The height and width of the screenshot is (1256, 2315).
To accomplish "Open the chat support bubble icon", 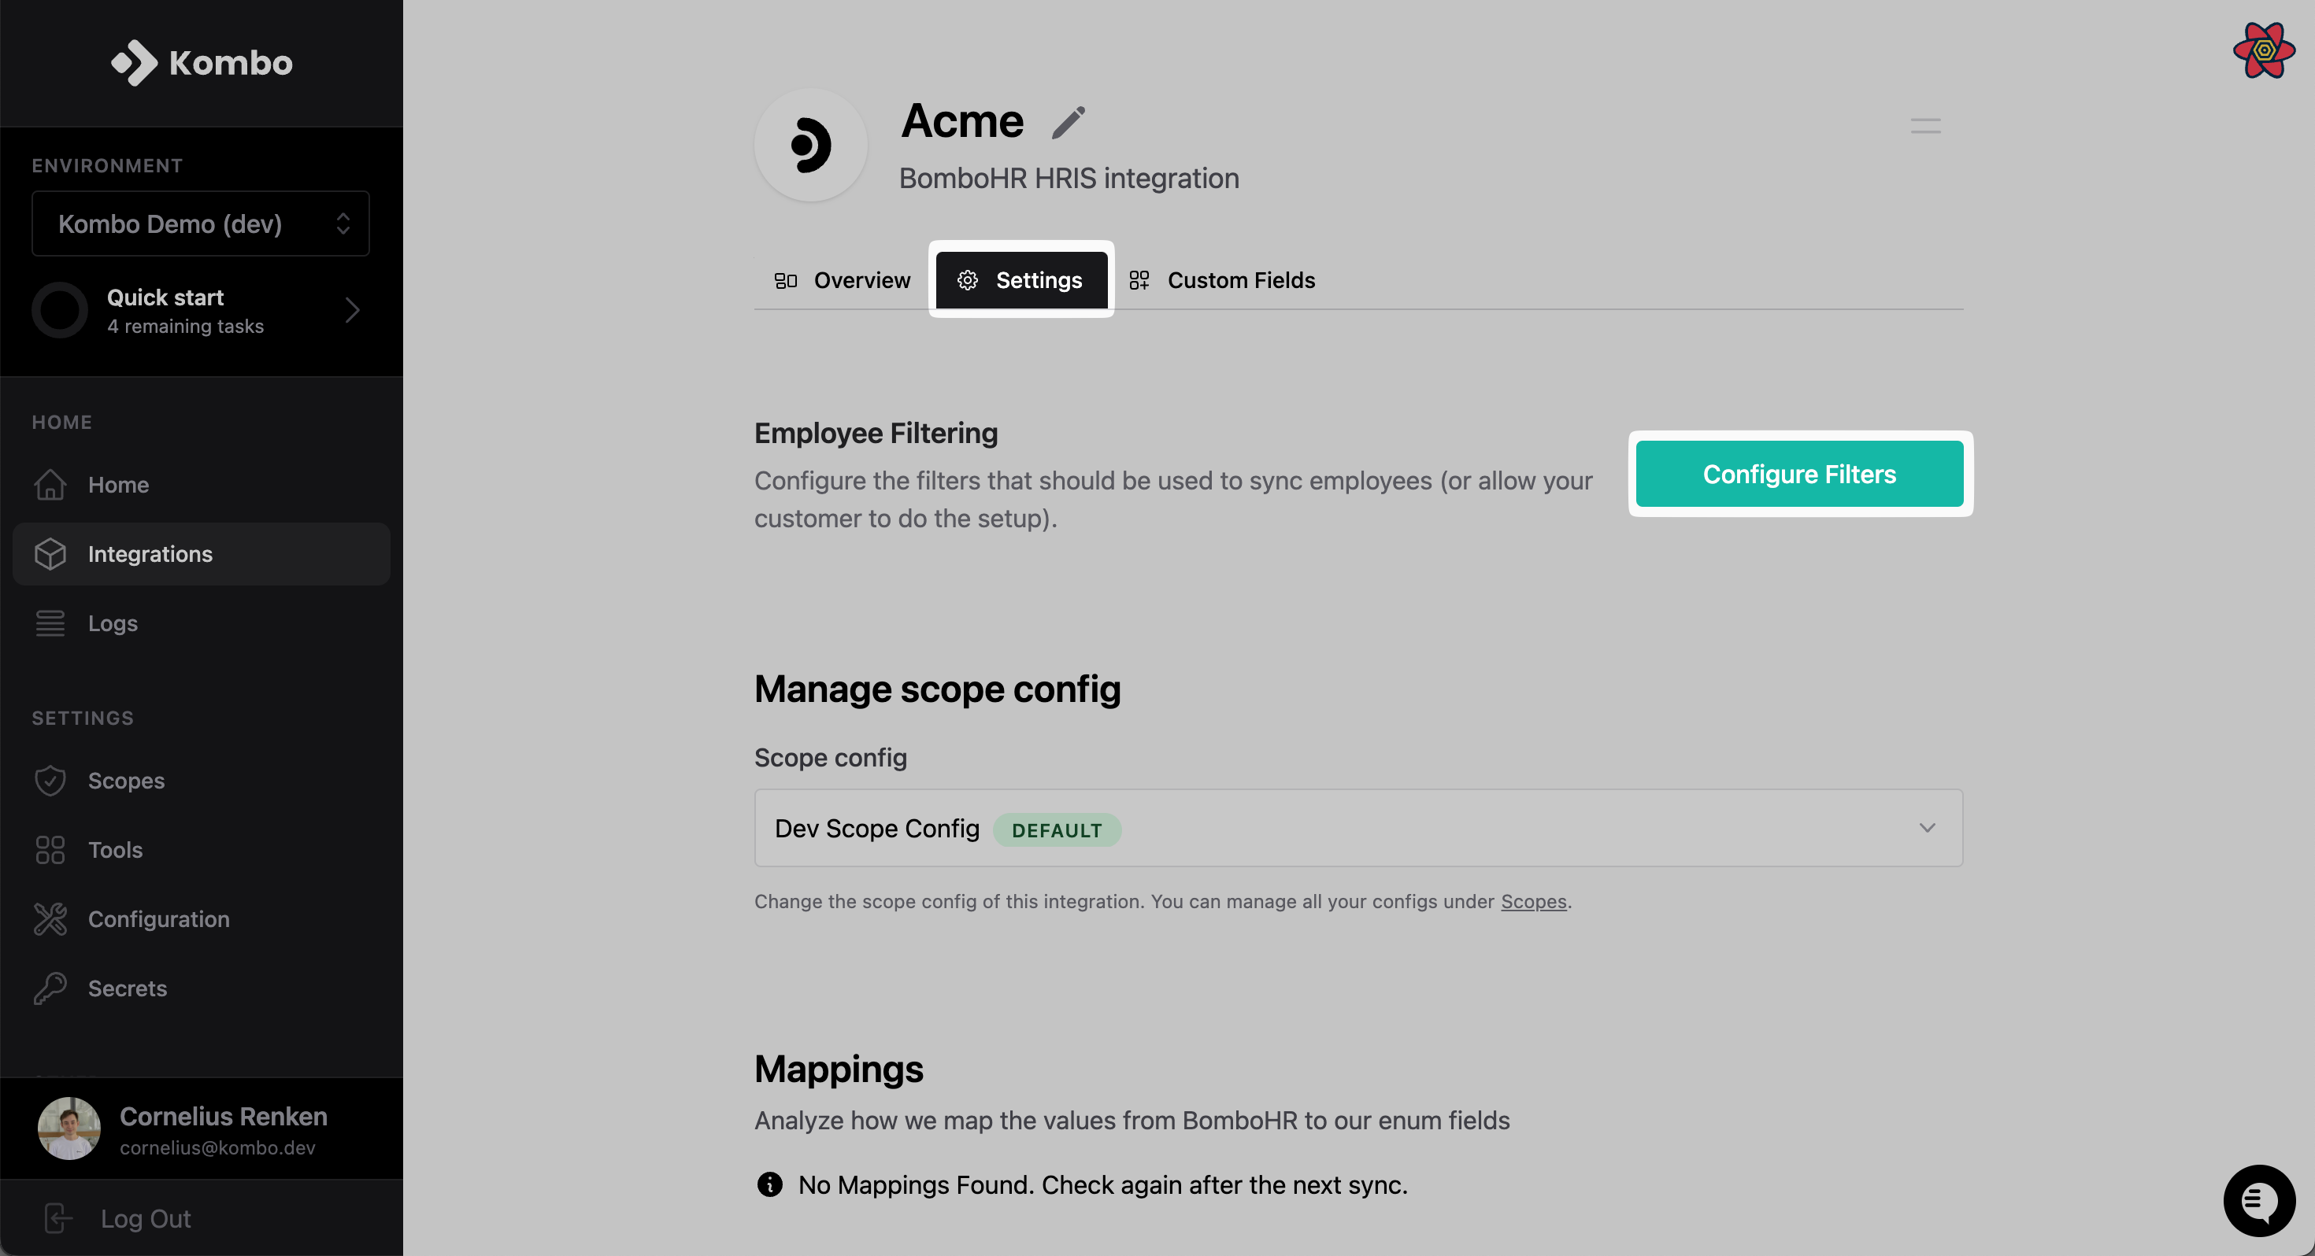I will (2258, 1200).
